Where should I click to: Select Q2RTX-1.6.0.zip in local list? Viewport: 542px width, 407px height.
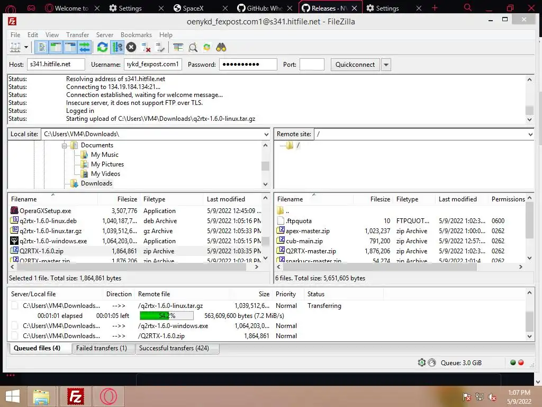41,251
